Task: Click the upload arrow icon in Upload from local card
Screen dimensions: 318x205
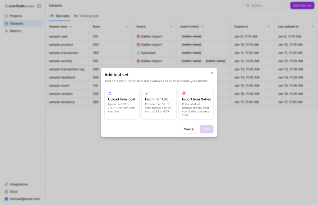Action: click(110, 93)
